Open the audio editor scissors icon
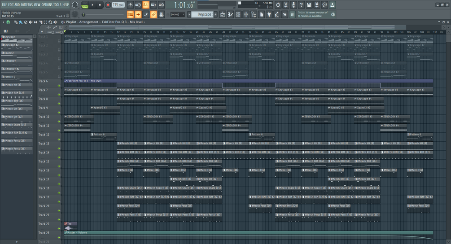Viewport: 451px width, 244px height. pos(285,5)
